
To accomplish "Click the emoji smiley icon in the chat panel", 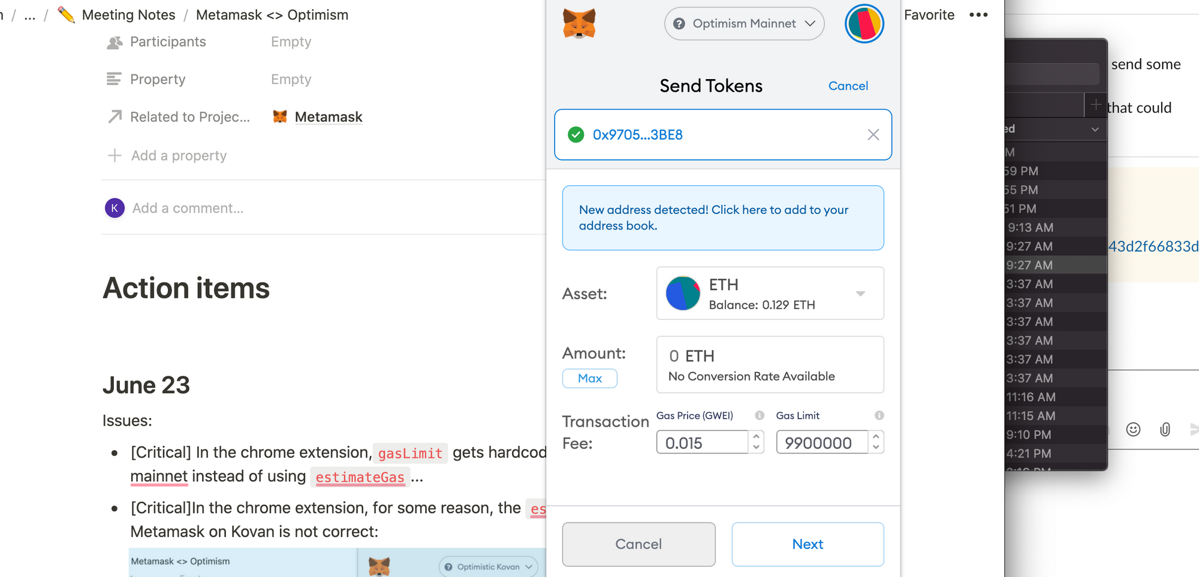I will (1133, 430).
